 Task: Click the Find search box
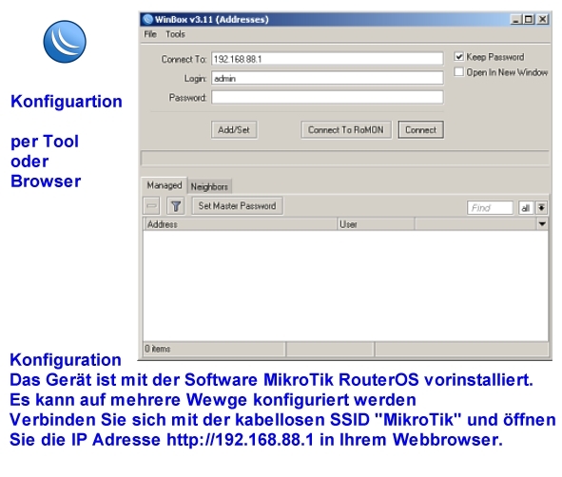pos(490,208)
